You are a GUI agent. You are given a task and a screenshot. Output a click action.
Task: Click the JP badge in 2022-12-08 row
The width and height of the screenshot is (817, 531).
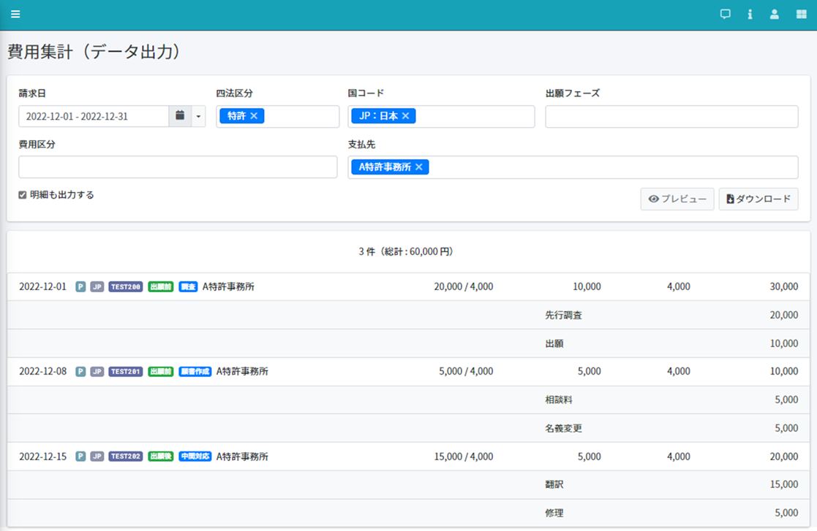(x=97, y=371)
